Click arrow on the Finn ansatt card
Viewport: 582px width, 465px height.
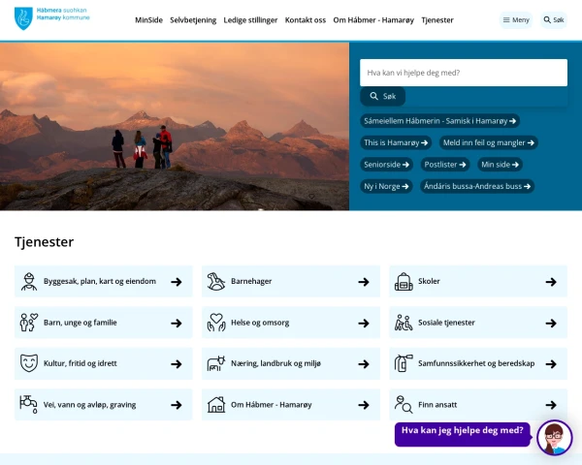pos(551,405)
